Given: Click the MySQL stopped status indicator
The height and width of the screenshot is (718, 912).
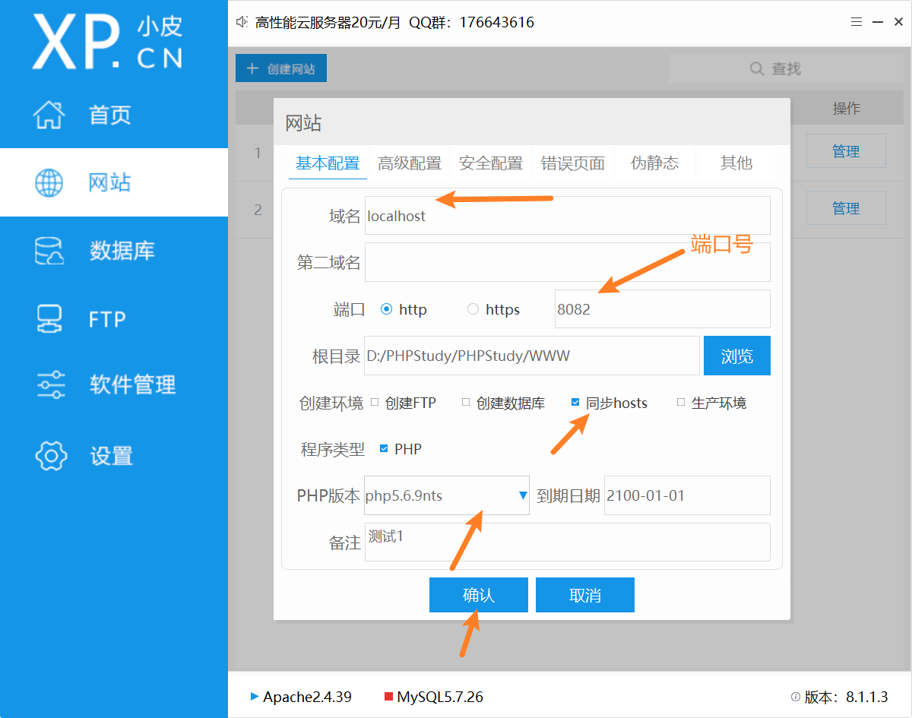Looking at the screenshot, I should pyautogui.click(x=388, y=696).
